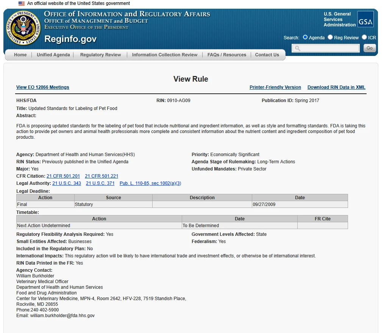Click the US flag icon

tap(22, 3)
